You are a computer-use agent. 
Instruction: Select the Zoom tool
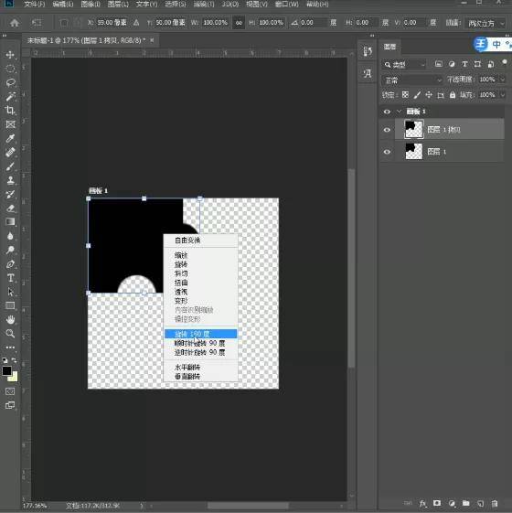click(10, 334)
